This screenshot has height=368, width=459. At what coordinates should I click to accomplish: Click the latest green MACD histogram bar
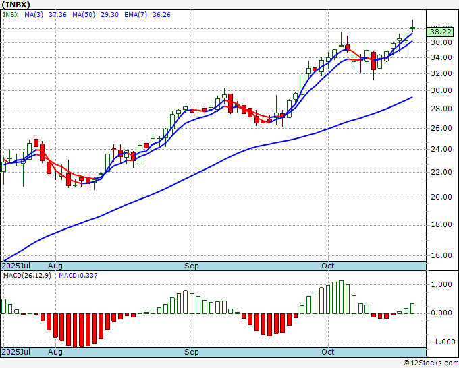click(412, 309)
